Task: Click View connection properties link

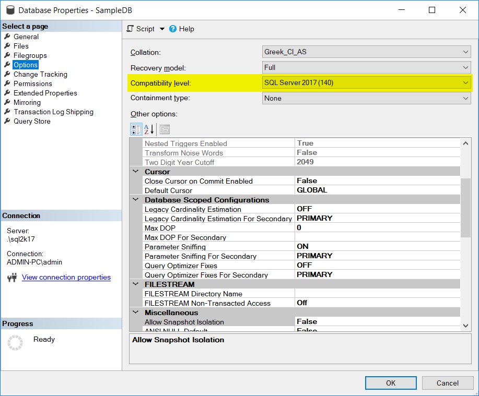Action: coord(66,278)
